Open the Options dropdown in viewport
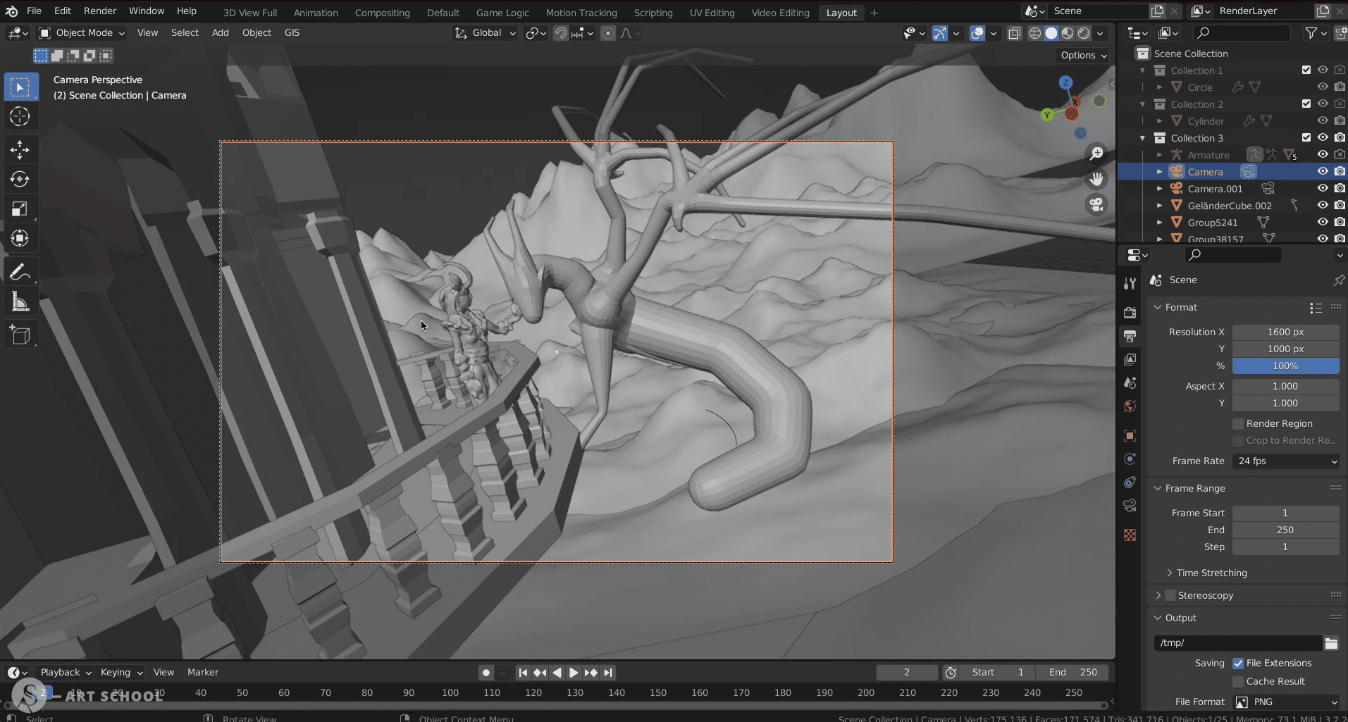 click(1084, 55)
